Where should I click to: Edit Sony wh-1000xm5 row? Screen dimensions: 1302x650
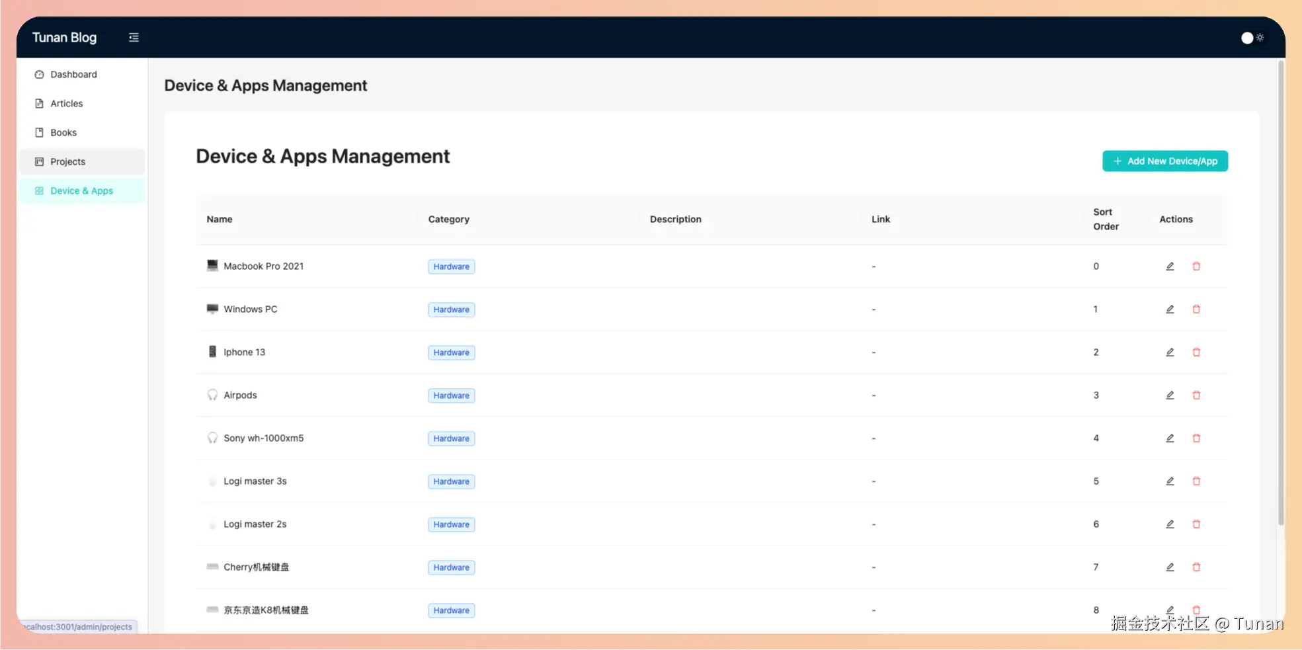tap(1170, 438)
